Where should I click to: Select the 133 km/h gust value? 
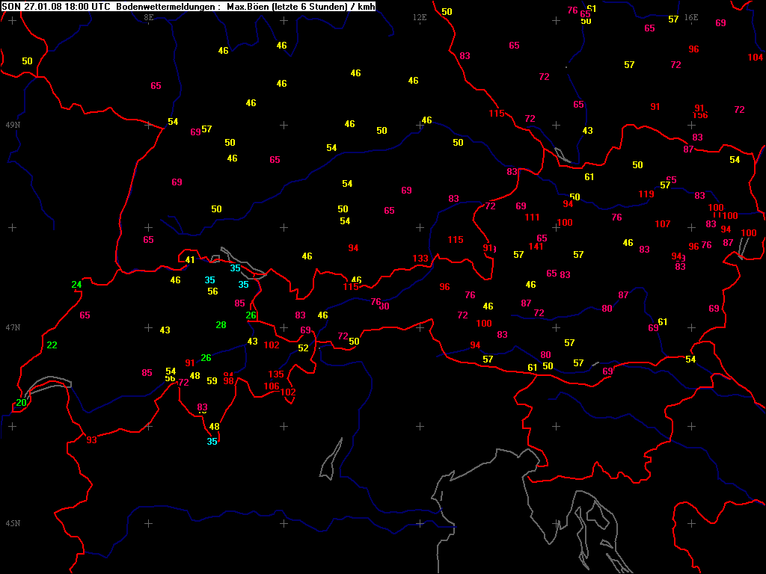pyautogui.click(x=420, y=259)
